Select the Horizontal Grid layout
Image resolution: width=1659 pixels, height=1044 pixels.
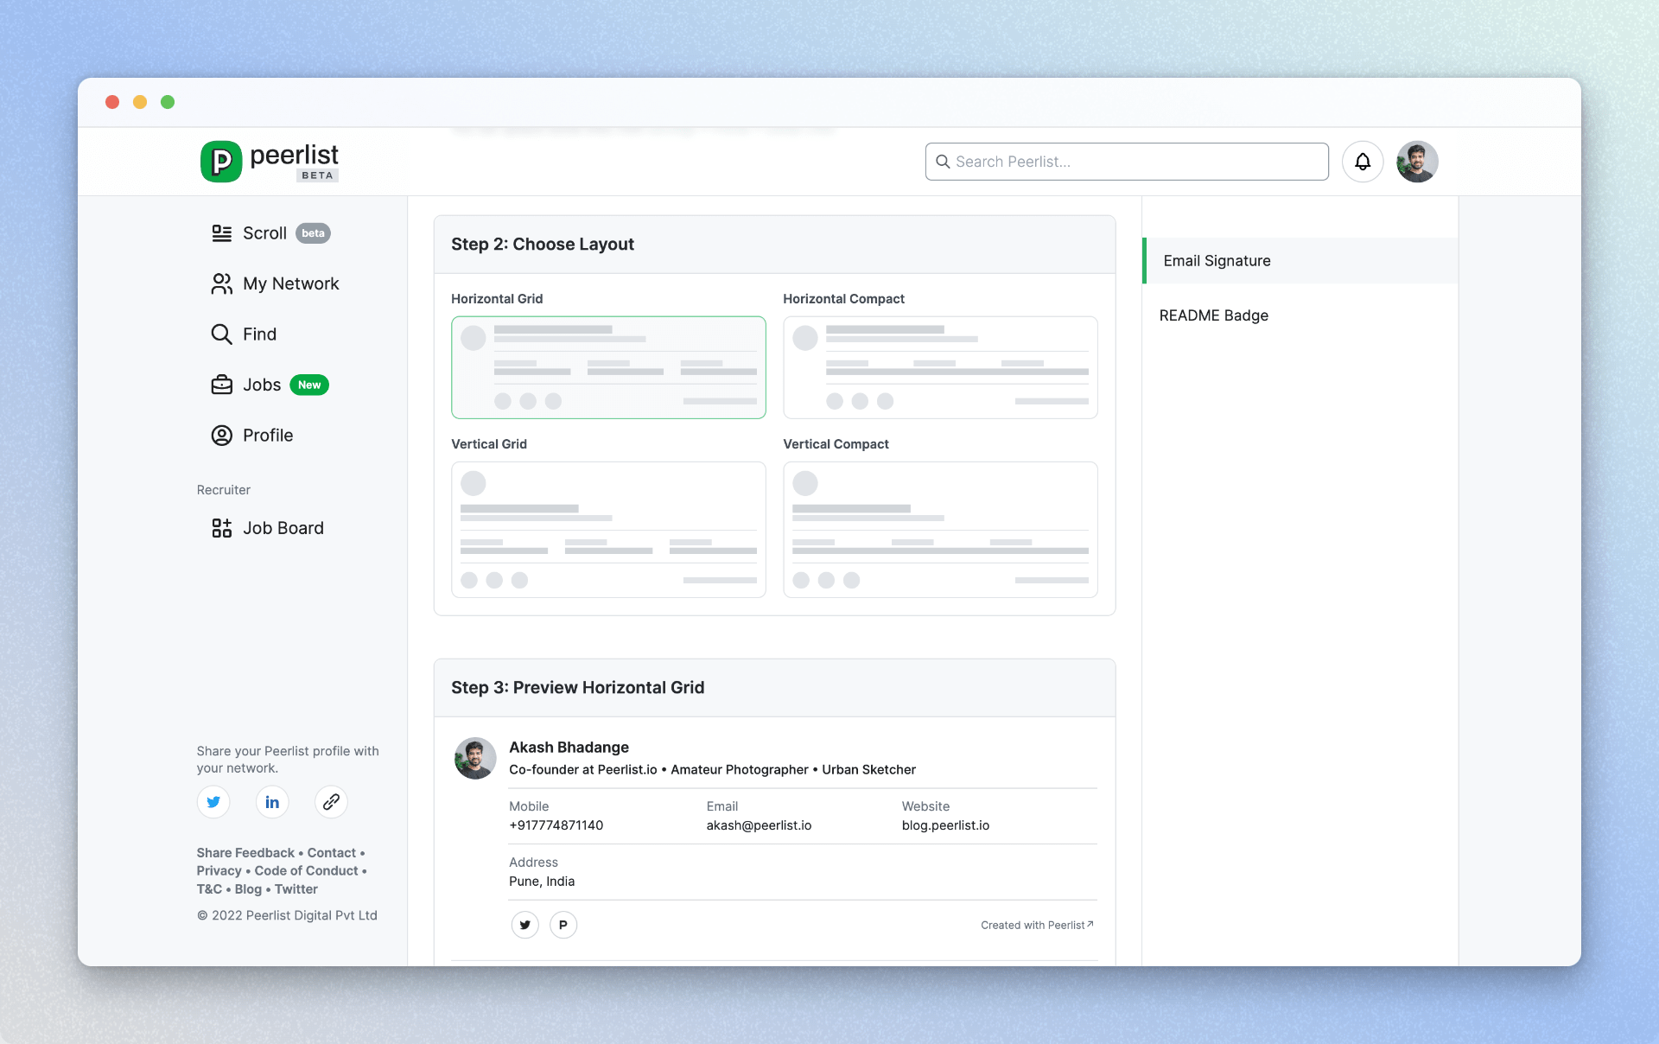click(608, 367)
